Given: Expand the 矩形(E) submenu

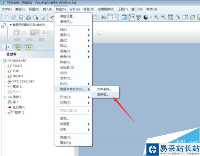Looking at the screenshot, I should tap(73, 35).
